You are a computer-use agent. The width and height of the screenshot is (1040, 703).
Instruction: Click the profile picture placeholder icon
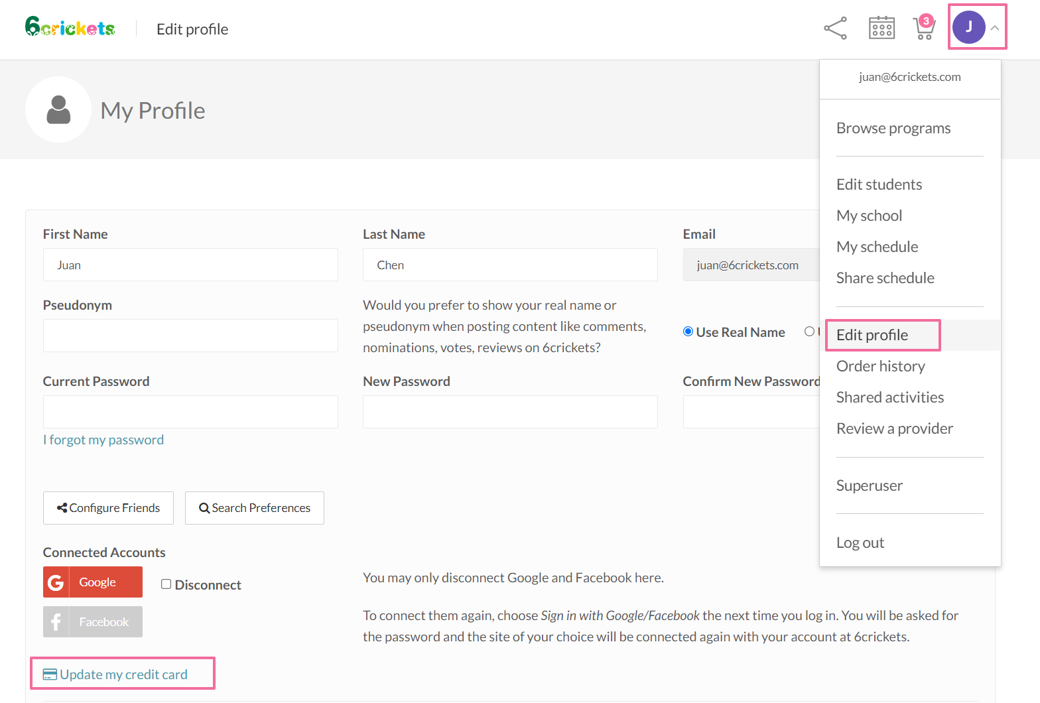[58, 109]
